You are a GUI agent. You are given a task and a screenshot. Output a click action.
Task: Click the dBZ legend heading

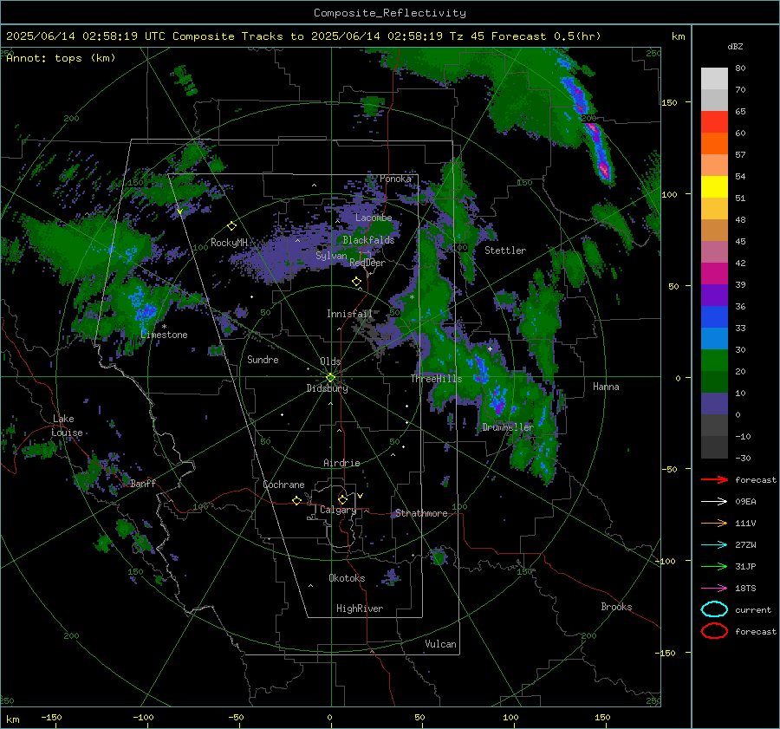735,47
